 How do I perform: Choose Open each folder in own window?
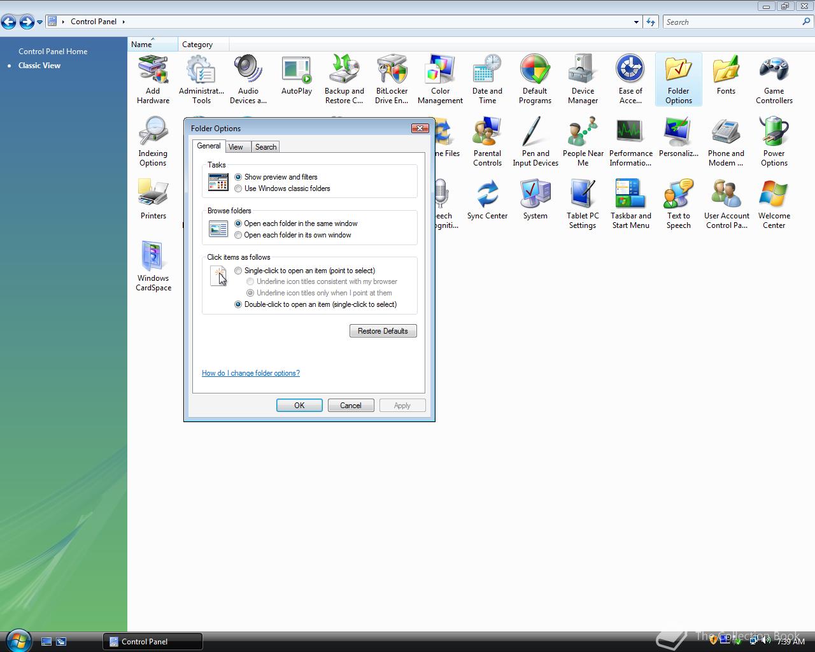293,235
